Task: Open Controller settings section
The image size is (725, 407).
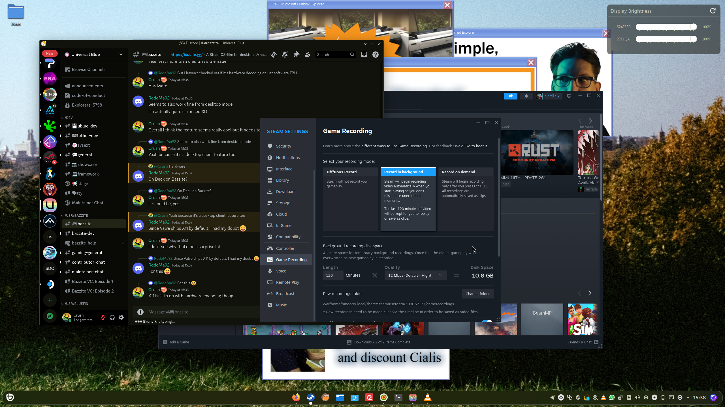Action: point(285,248)
